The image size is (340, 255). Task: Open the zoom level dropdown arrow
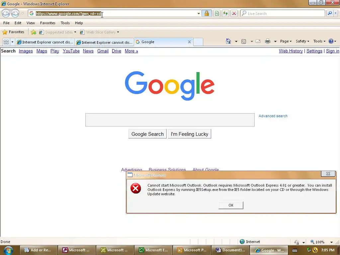(x=331, y=242)
